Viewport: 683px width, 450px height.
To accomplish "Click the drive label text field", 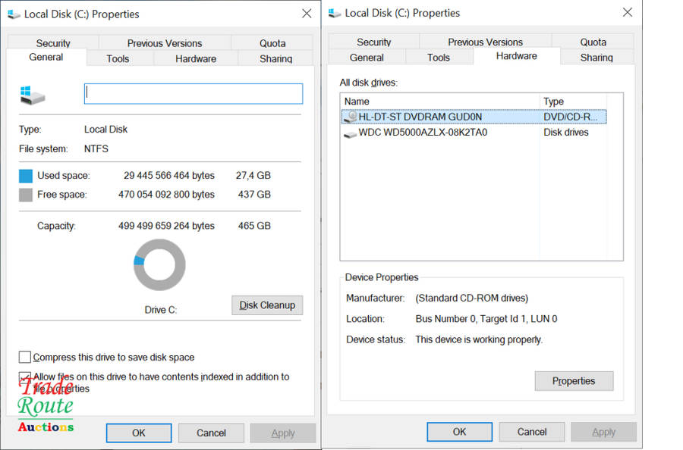I will pyautogui.click(x=193, y=93).
